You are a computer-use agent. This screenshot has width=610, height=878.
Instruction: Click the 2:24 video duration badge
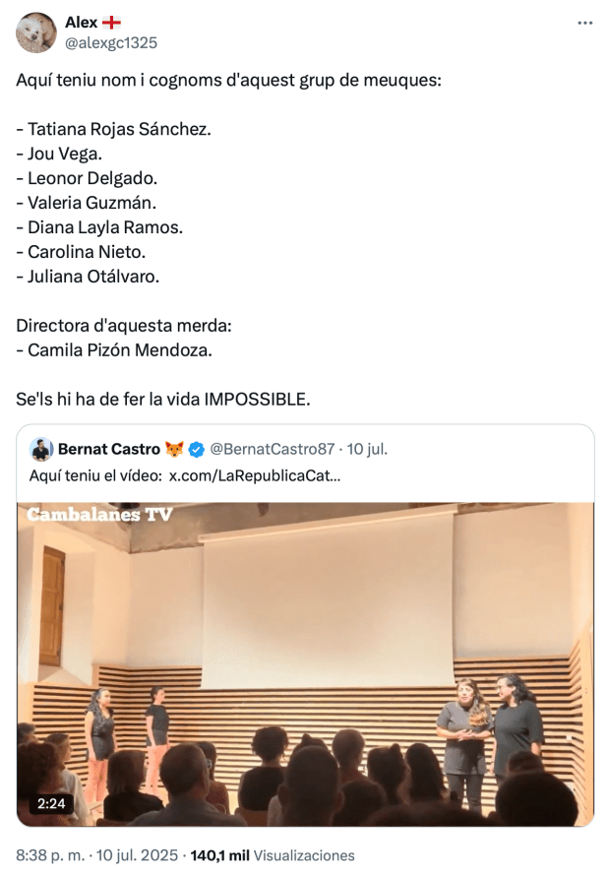point(50,804)
